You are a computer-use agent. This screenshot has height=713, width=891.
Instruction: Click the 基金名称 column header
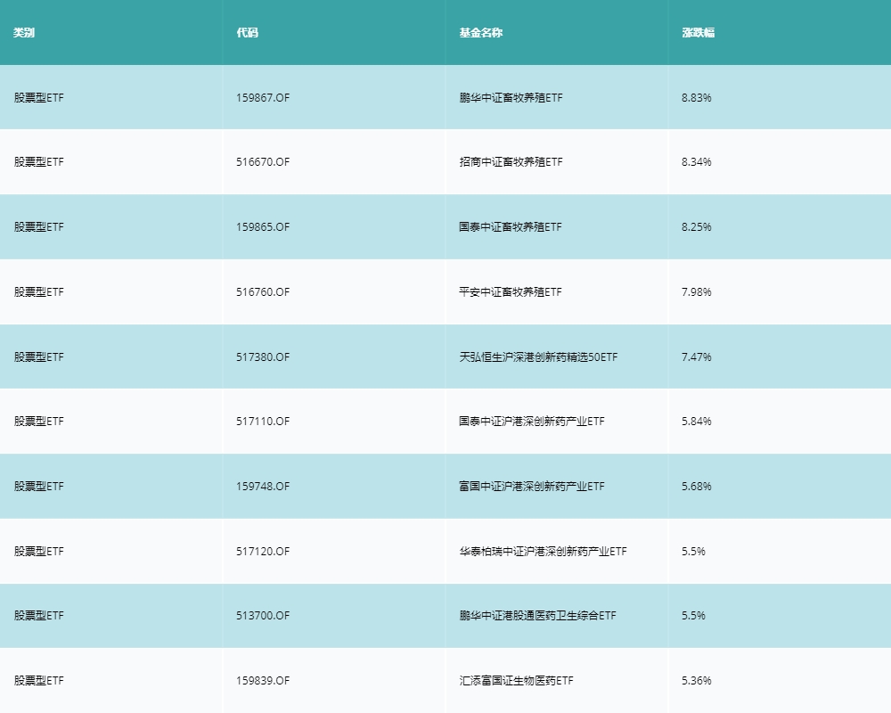(471, 32)
